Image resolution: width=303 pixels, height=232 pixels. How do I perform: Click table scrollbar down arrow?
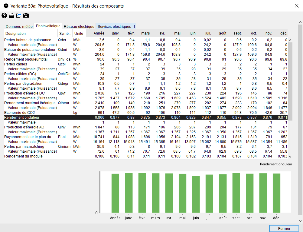click(x=290, y=157)
